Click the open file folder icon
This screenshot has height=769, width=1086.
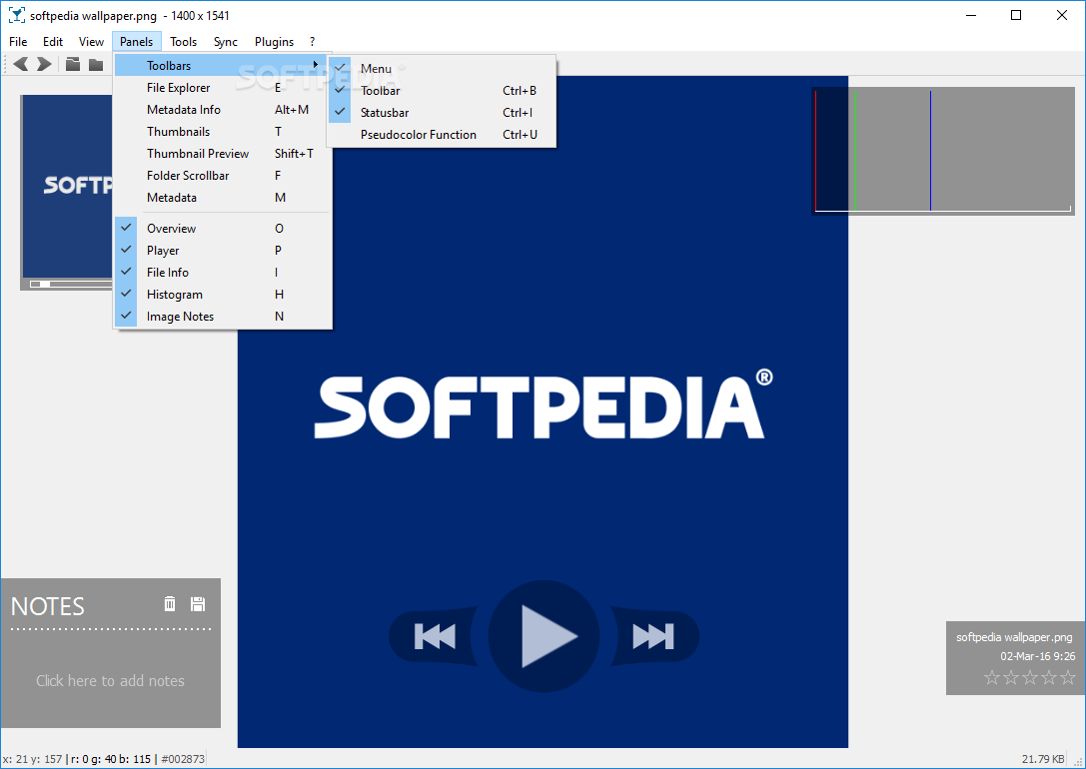tap(73, 64)
